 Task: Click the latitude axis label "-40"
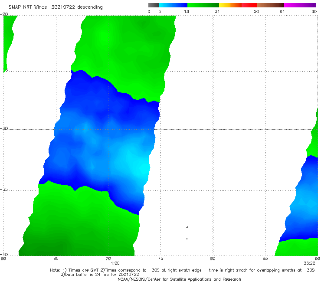point(4,254)
